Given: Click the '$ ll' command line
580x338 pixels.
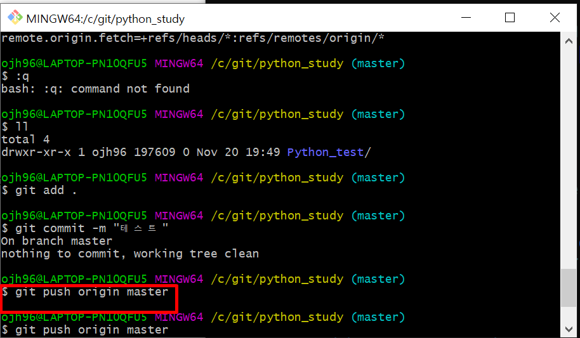Looking at the screenshot, I should pos(15,127).
